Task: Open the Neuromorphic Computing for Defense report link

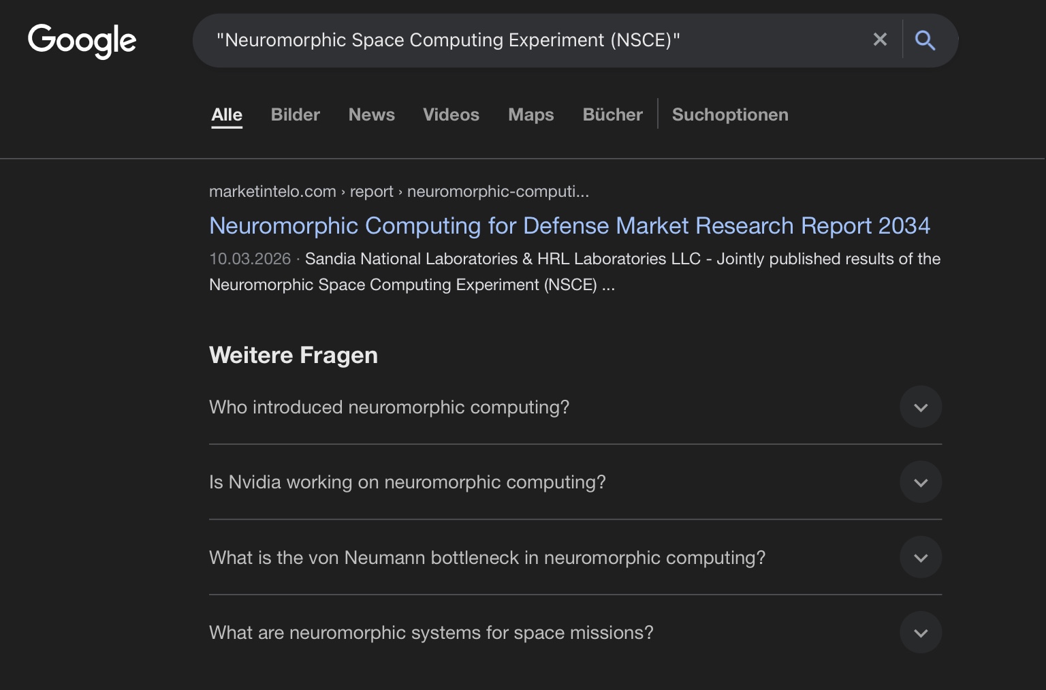Action: tap(569, 225)
